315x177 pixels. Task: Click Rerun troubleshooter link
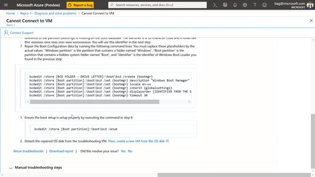29,151
